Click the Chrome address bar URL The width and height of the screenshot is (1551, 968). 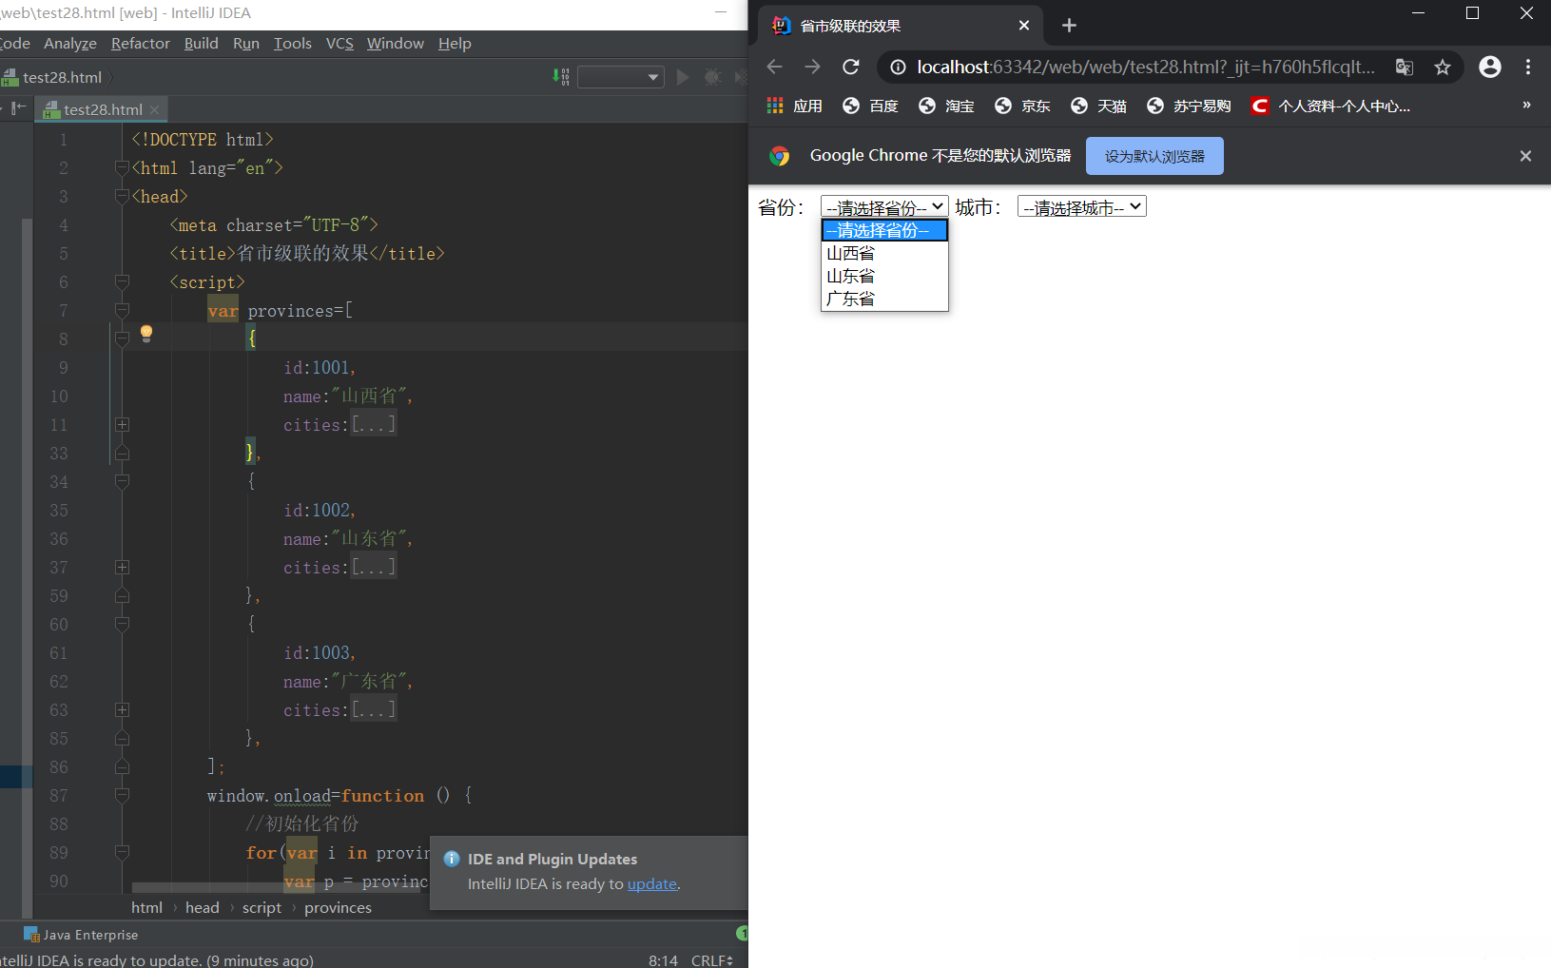(1146, 67)
